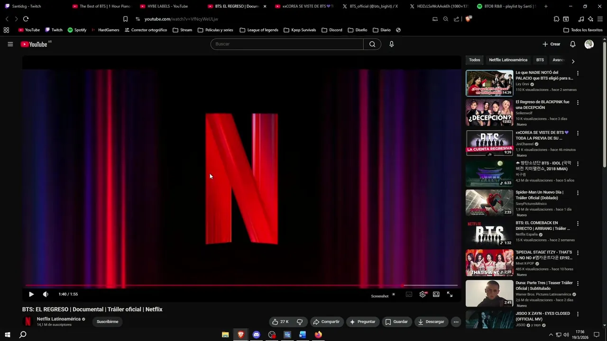Screen dimensions: 607x341
Task: Save video with Guardar button
Action: click(x=396, y=322)
